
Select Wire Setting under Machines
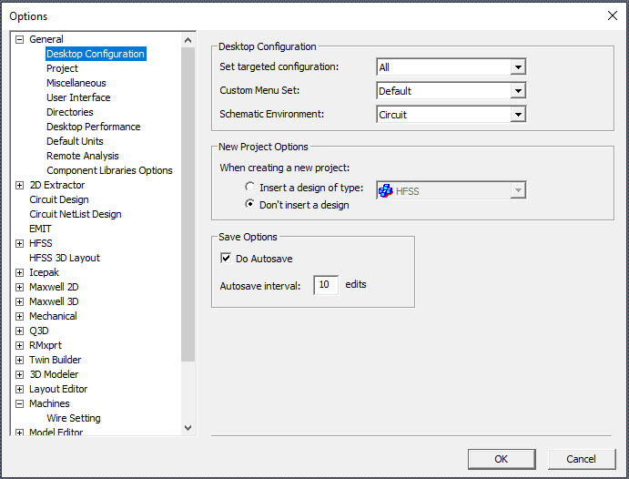click(x=74, y=418)
